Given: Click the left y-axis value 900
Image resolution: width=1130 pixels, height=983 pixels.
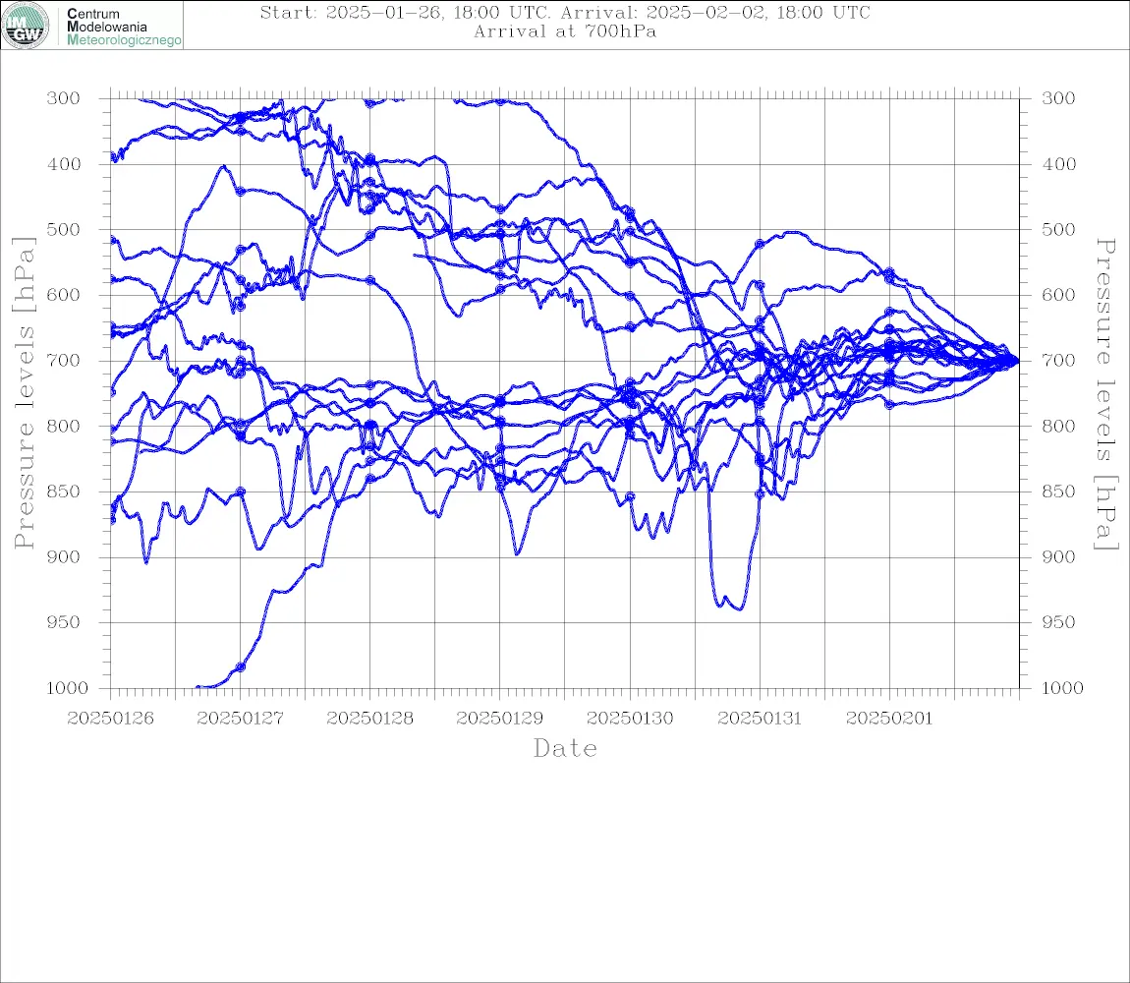Looking at the screenshot, I should tap(64, 556).
